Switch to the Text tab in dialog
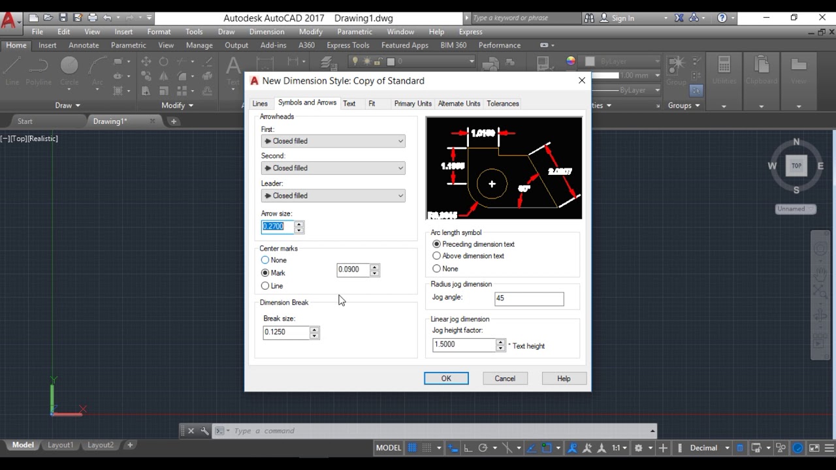836x470 pixels. pos(349,104)
